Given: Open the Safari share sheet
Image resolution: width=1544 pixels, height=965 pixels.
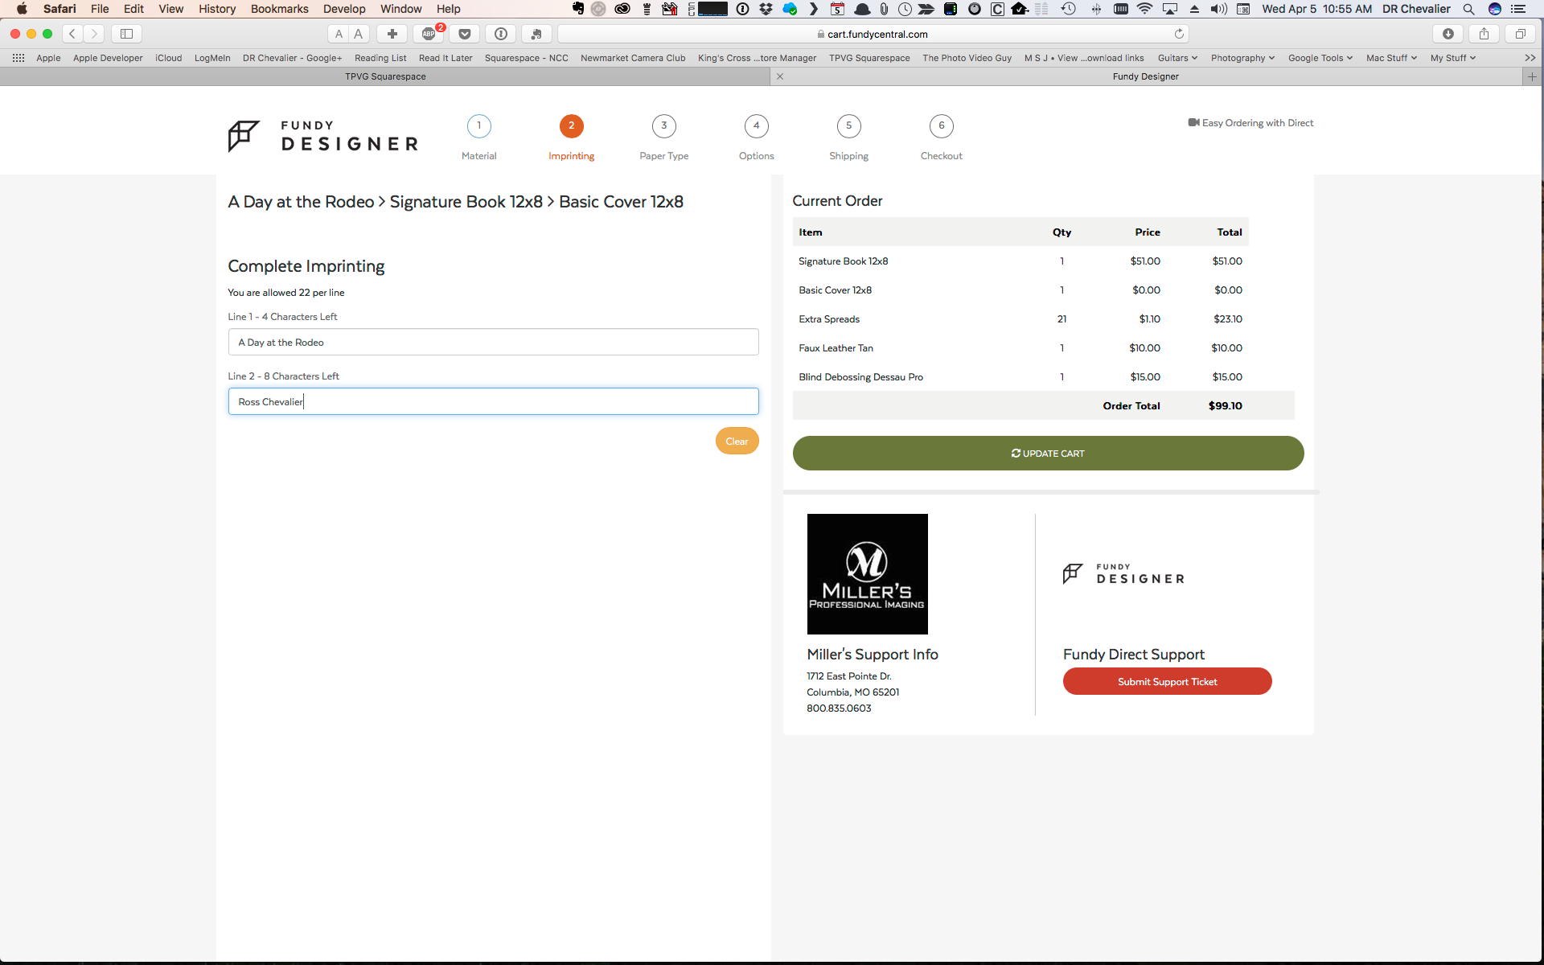Looking at the screenshot, I should [x=1484, y=34].
